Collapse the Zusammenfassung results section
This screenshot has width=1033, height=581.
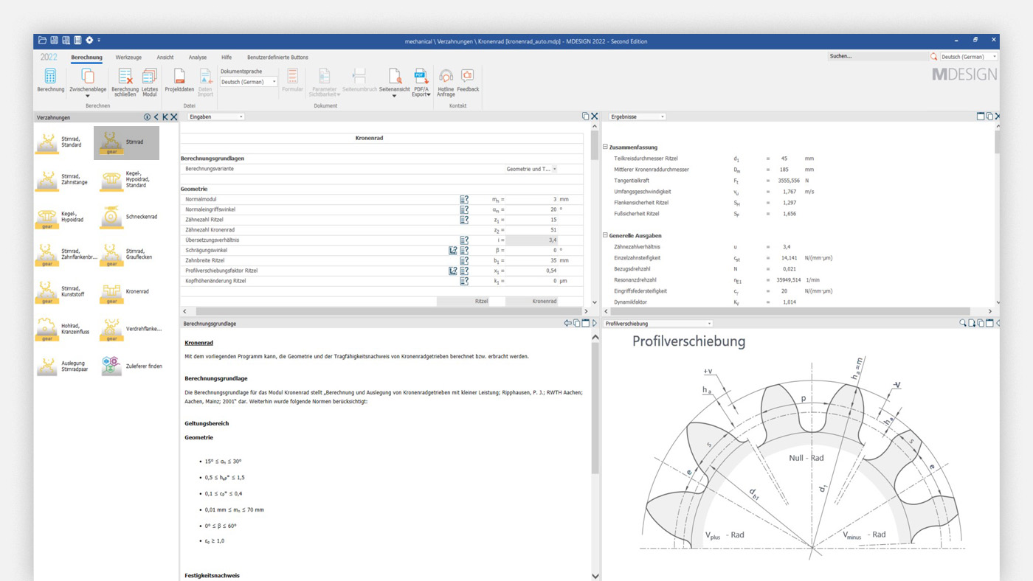[607, 146]
